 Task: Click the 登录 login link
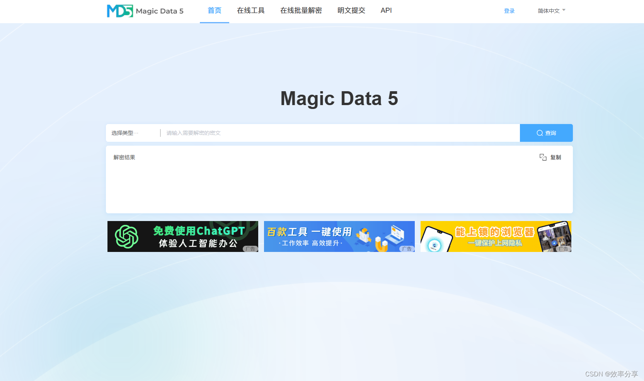[509, 11]
